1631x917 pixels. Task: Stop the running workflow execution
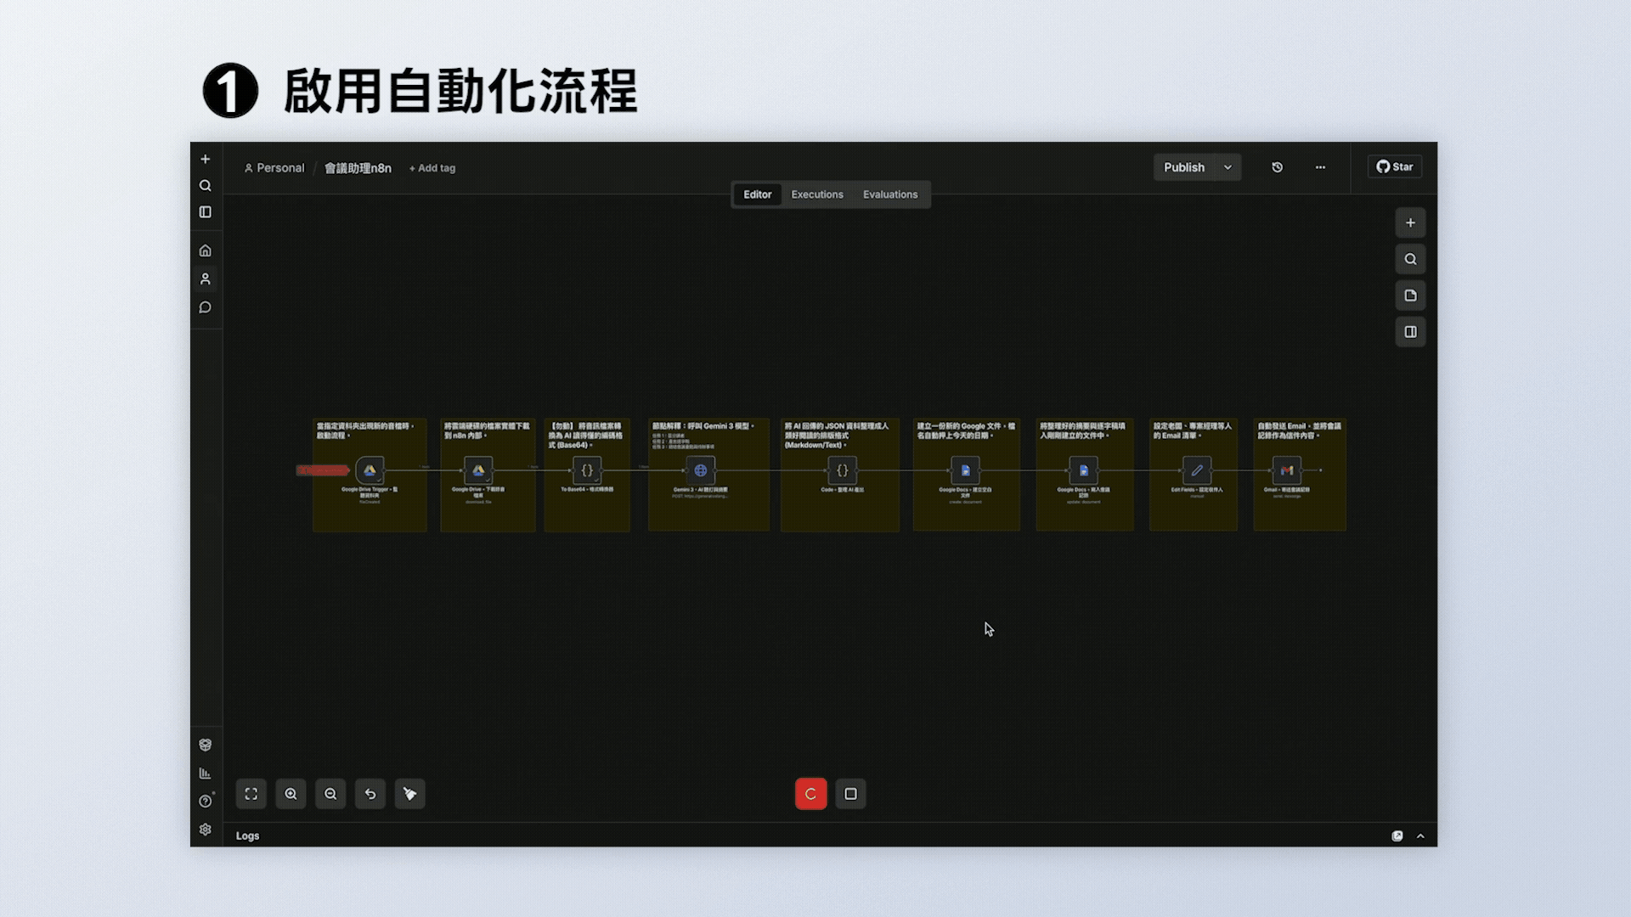(x=850, y=794)
